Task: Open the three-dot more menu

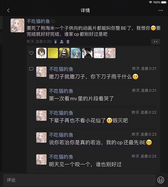Action: tap(161, 11)
